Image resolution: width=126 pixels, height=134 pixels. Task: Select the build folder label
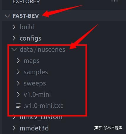point(27,27)
